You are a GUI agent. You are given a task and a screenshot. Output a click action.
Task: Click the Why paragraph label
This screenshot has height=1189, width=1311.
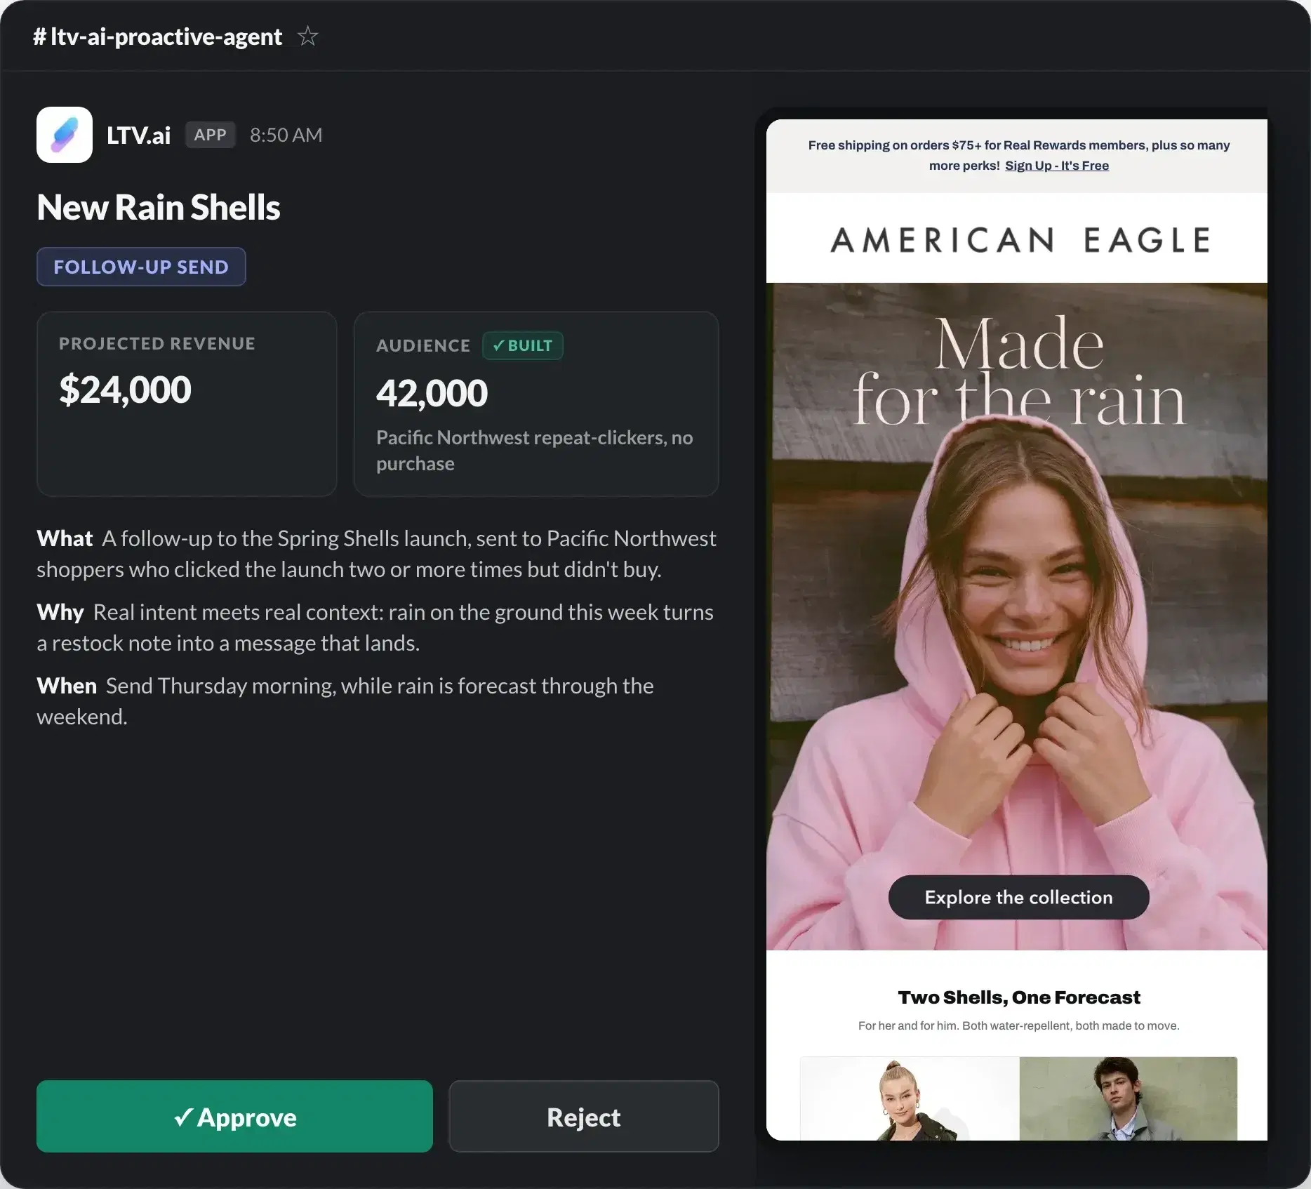(60, 612)
